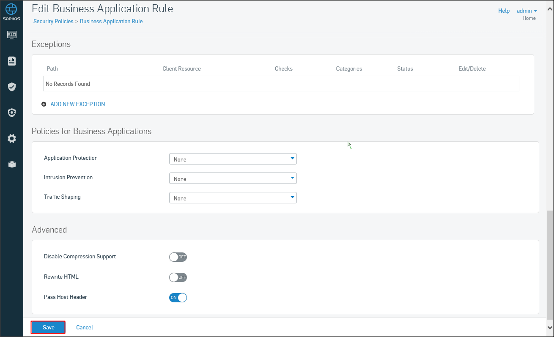The height and width of the screenshot is (337, 554).
Task: Click the Sophos globe logo
Action: pos(11,9)
